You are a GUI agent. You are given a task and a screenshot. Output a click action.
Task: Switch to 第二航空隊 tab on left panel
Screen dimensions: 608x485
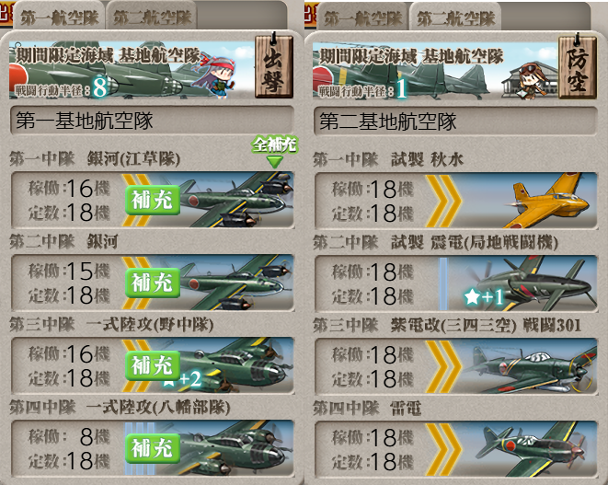point(152,17)
